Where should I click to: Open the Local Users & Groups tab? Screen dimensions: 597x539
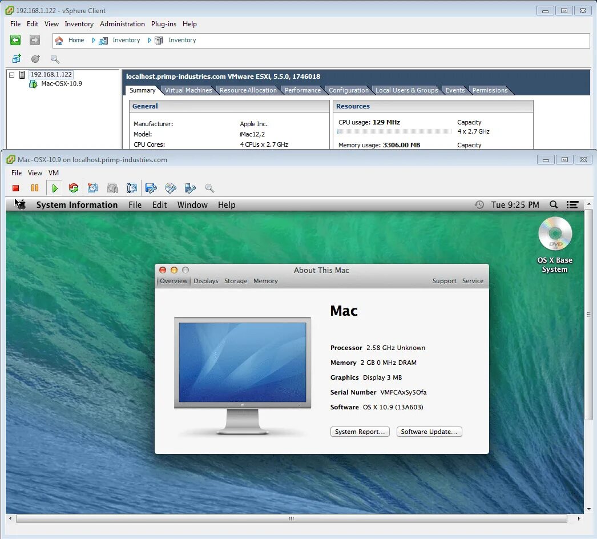point(406,90)
